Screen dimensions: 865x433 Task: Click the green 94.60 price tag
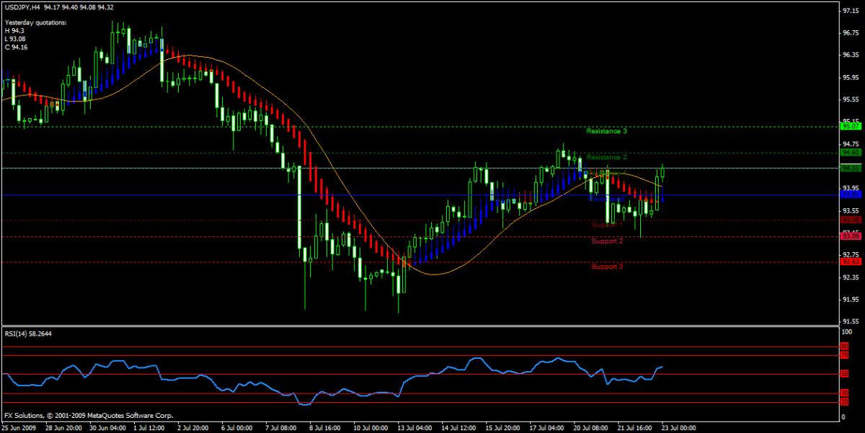pos(851,153)
